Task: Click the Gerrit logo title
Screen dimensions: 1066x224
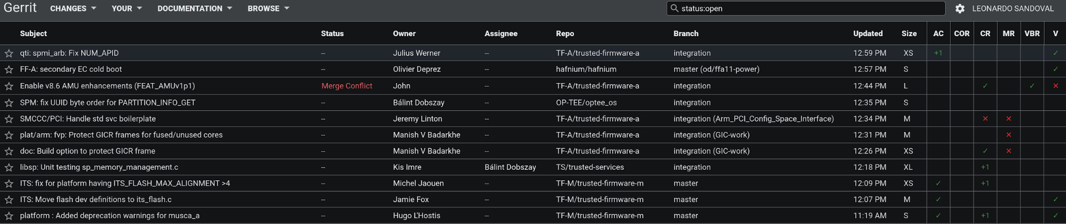Action: pos(20,8)
